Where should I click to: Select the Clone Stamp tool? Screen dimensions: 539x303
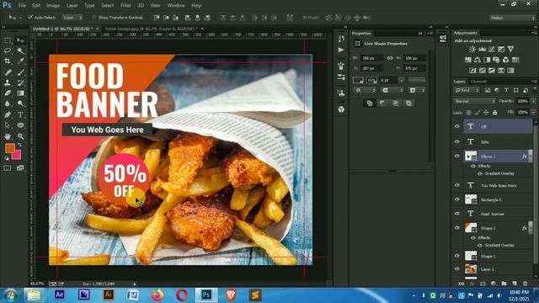tap(8, 82)
